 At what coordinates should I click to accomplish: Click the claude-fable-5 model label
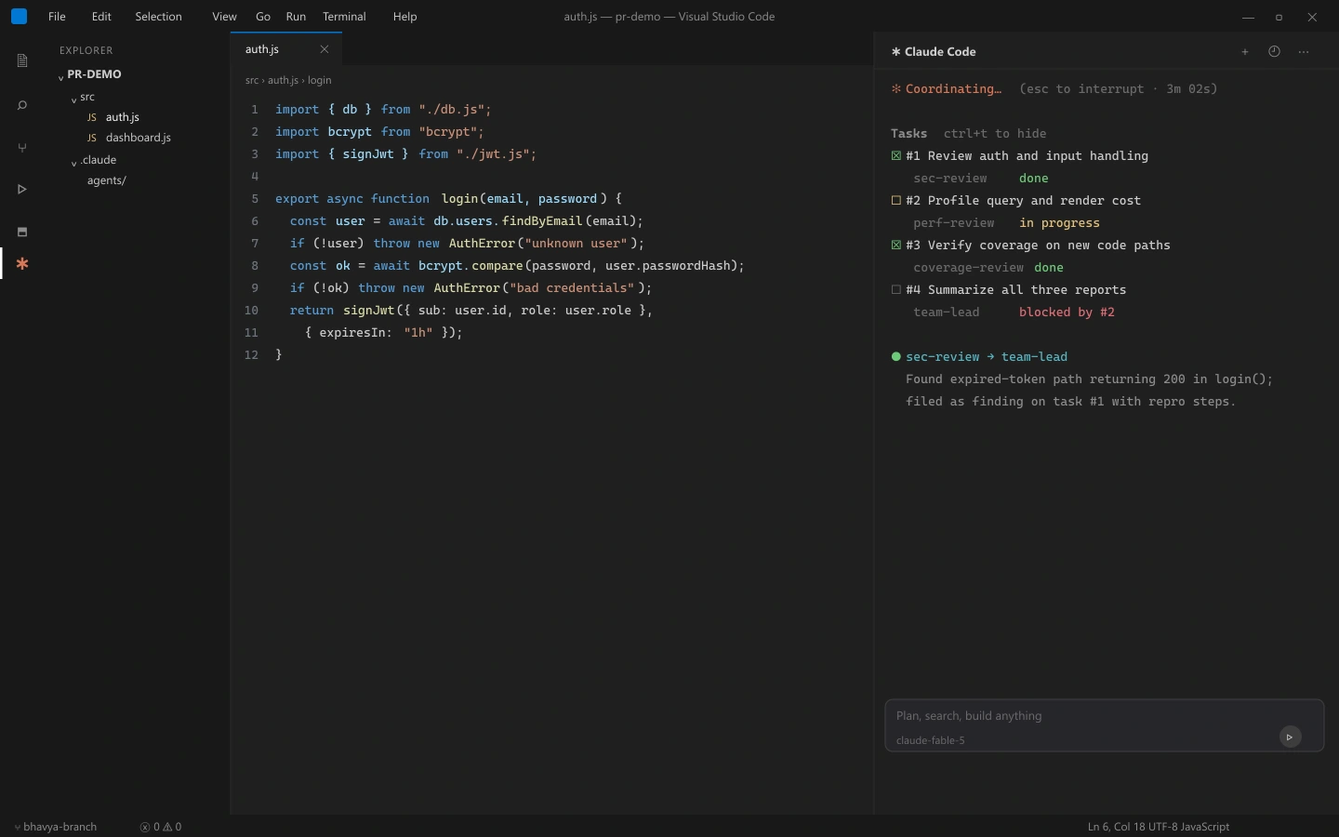click(x=931, y=740)
